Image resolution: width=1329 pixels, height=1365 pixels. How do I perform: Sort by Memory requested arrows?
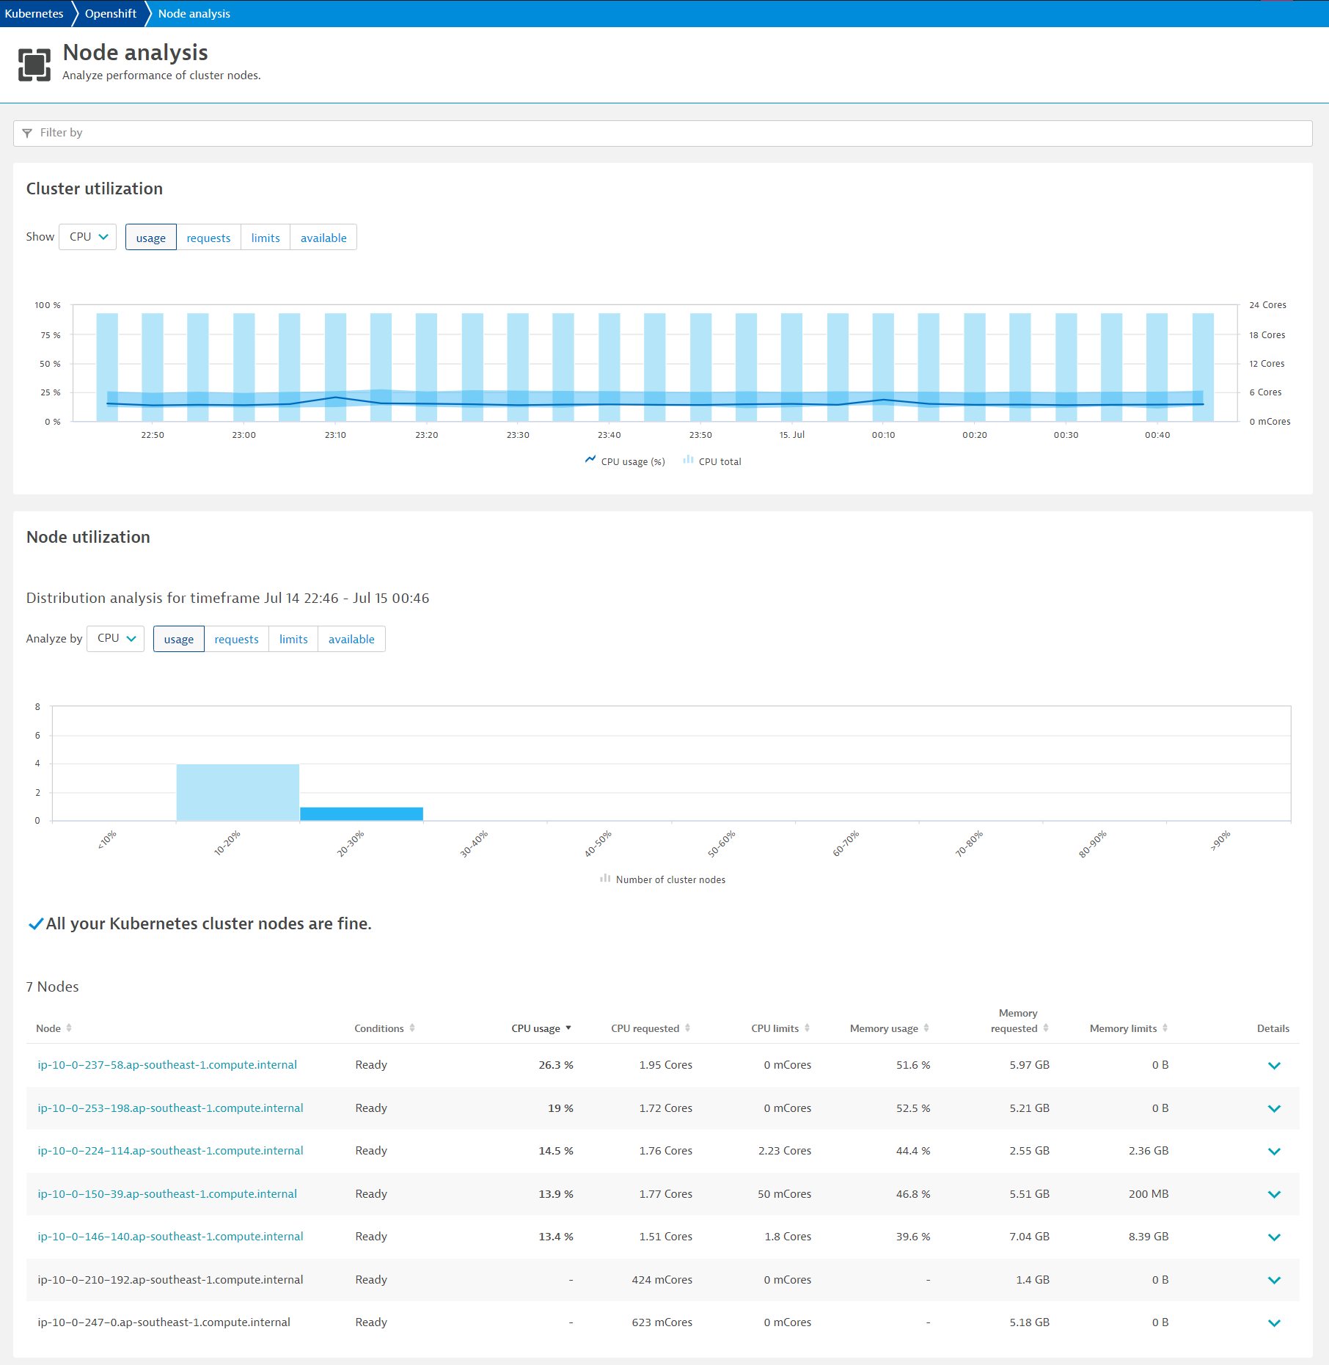1046,1028
